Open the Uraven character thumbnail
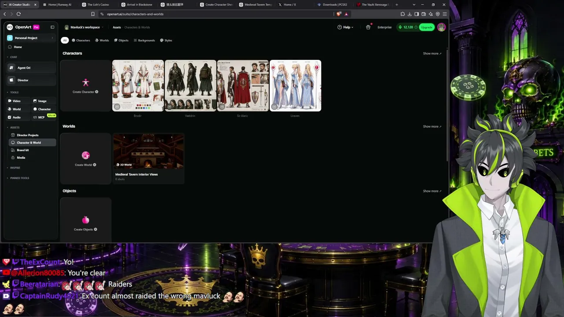 point(295,86)
